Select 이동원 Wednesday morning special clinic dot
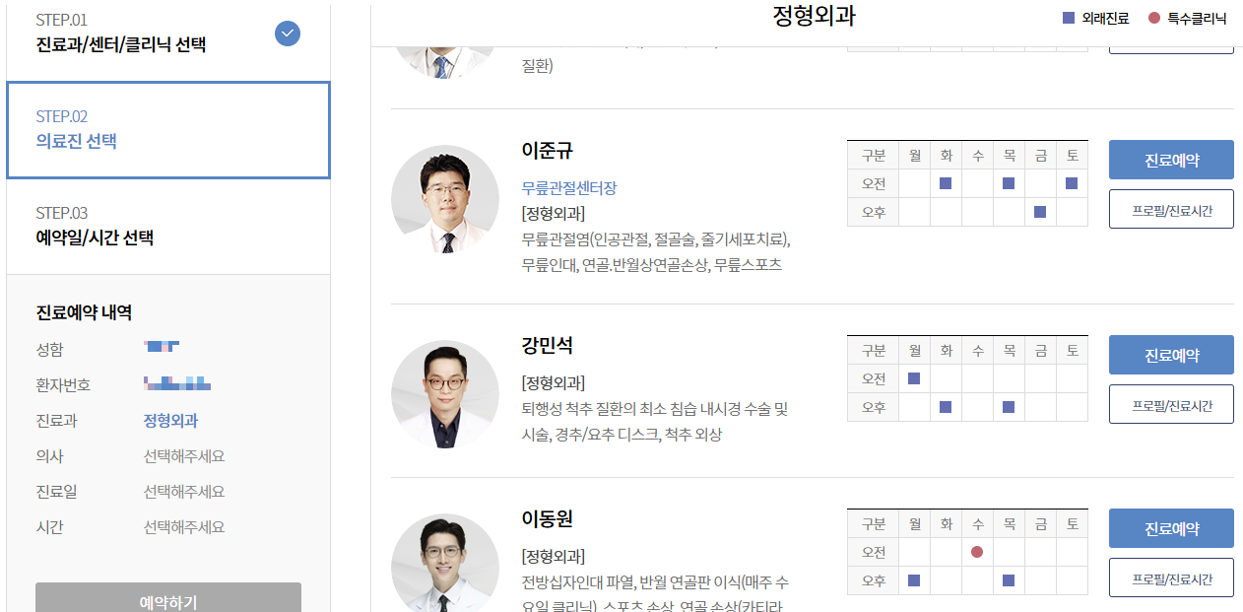The height and width of the screenshot is (612, 1243). click(x=977, y=552)
